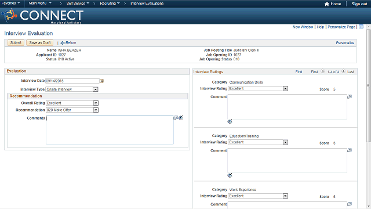
Task: Click into the recommendation Comments text area
Action: 110,130
